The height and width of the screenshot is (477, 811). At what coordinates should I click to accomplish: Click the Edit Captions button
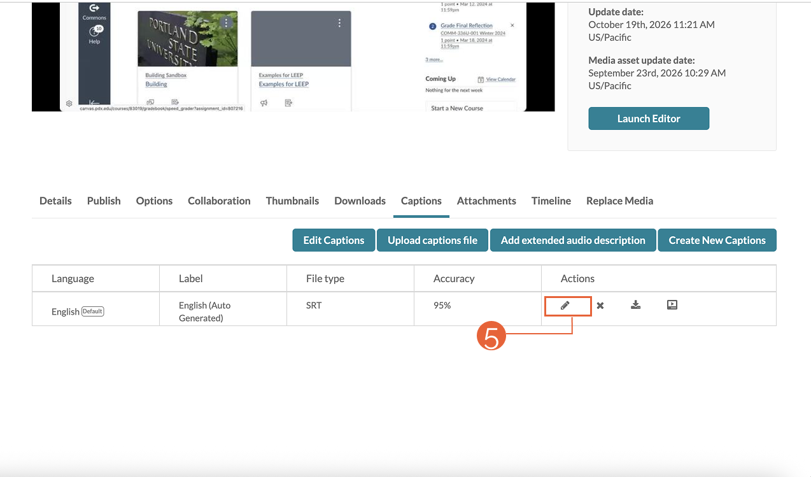pos(334,240)
